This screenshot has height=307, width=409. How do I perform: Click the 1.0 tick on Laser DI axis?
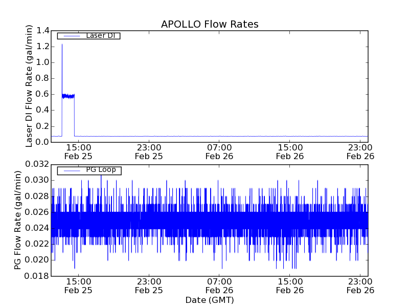tap(42, 62)
